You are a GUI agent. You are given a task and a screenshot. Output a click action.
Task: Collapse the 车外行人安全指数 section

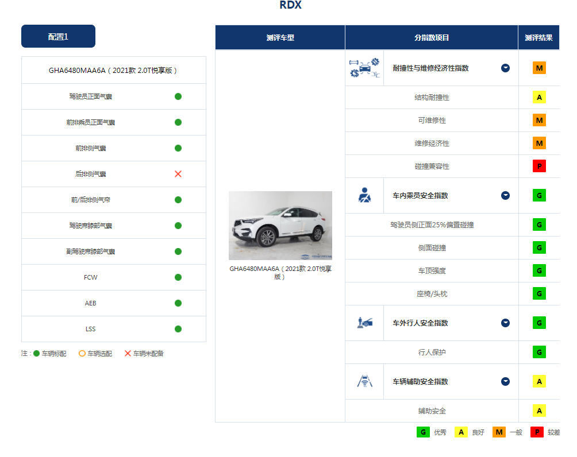coord(505,323)
